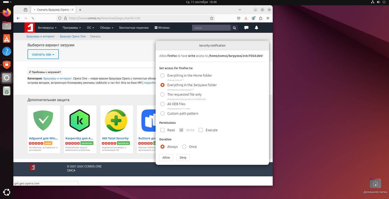The height and width of the screenshot is (199, 389).
Task: Click the 'Проблемы с загрузкой?' button
Action: (x=45, y=72)
